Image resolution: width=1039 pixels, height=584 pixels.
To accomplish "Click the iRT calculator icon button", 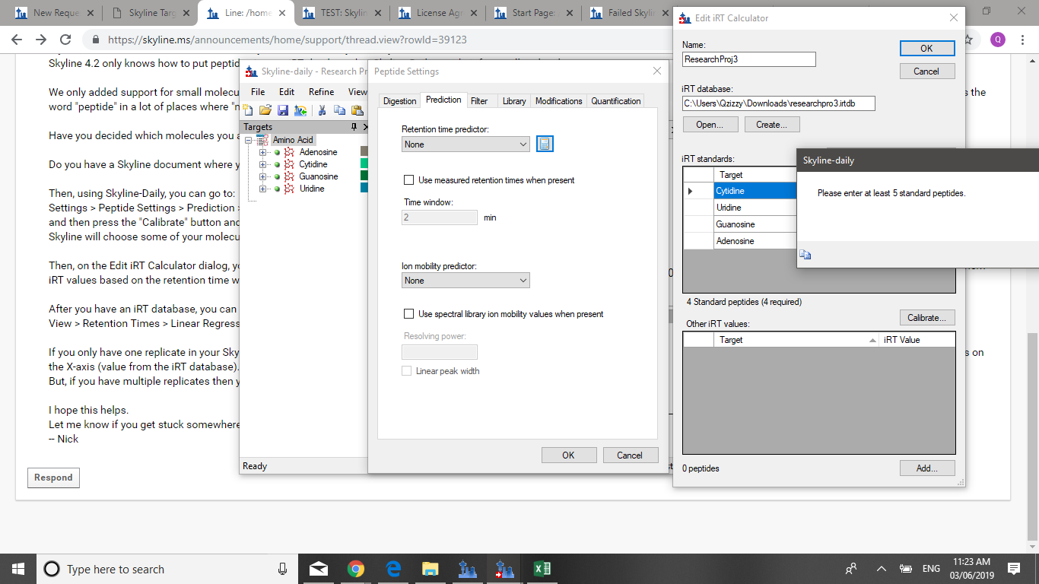I will (545, 144).
